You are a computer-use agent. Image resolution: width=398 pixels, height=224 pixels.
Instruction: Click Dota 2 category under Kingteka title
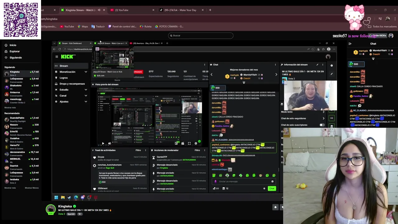pos(62,214)
